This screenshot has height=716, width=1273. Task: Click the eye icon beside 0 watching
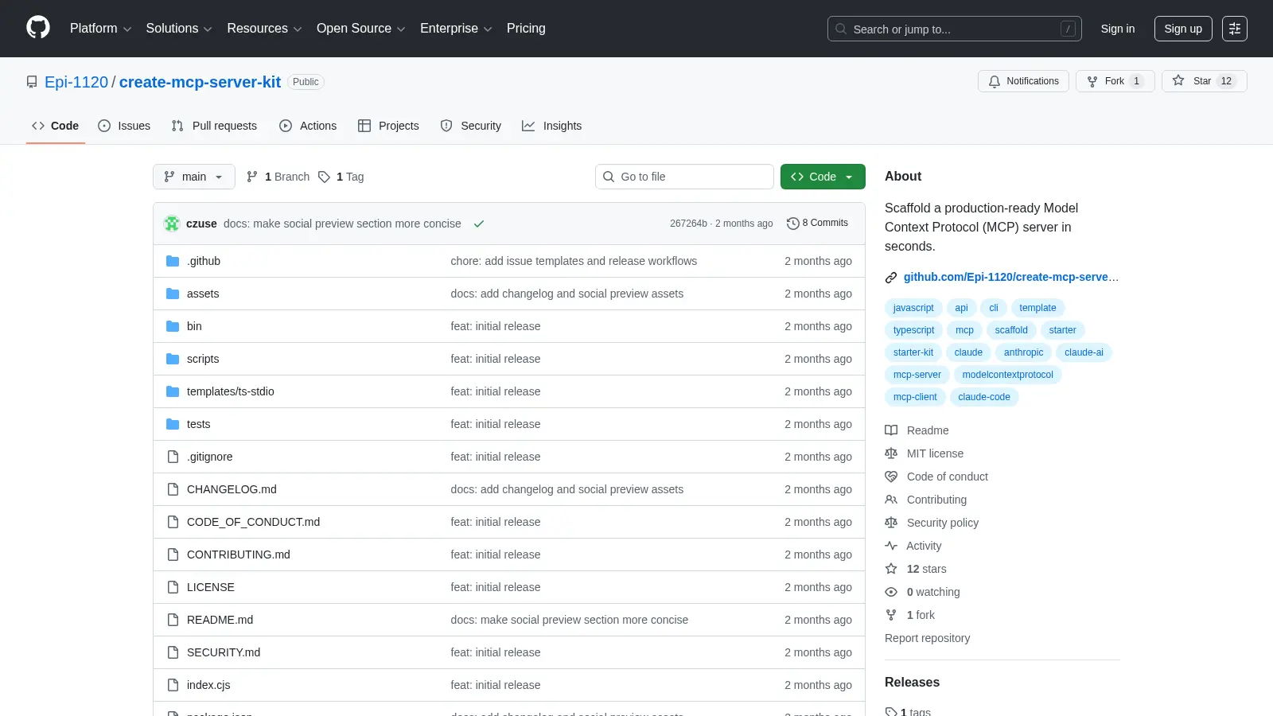coord(891,592)
